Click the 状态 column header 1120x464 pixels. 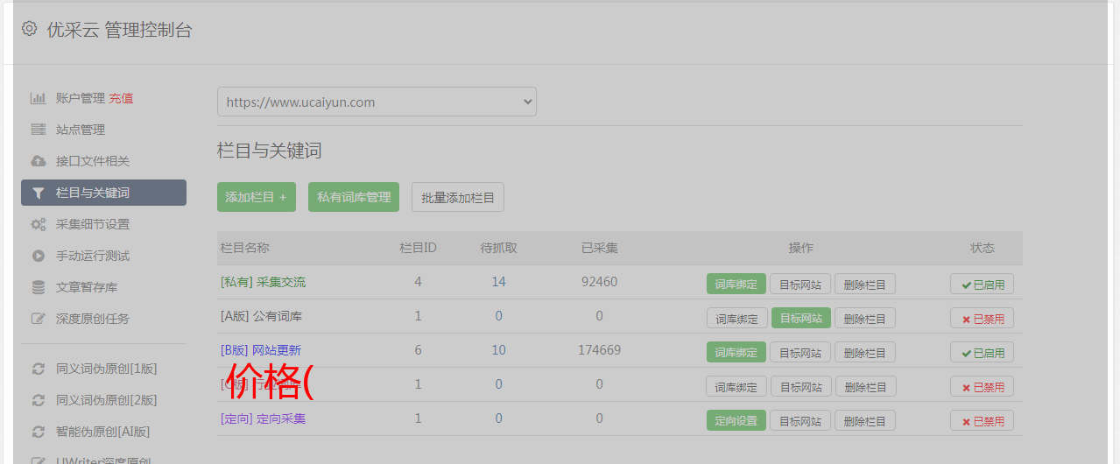coord(983,248)
